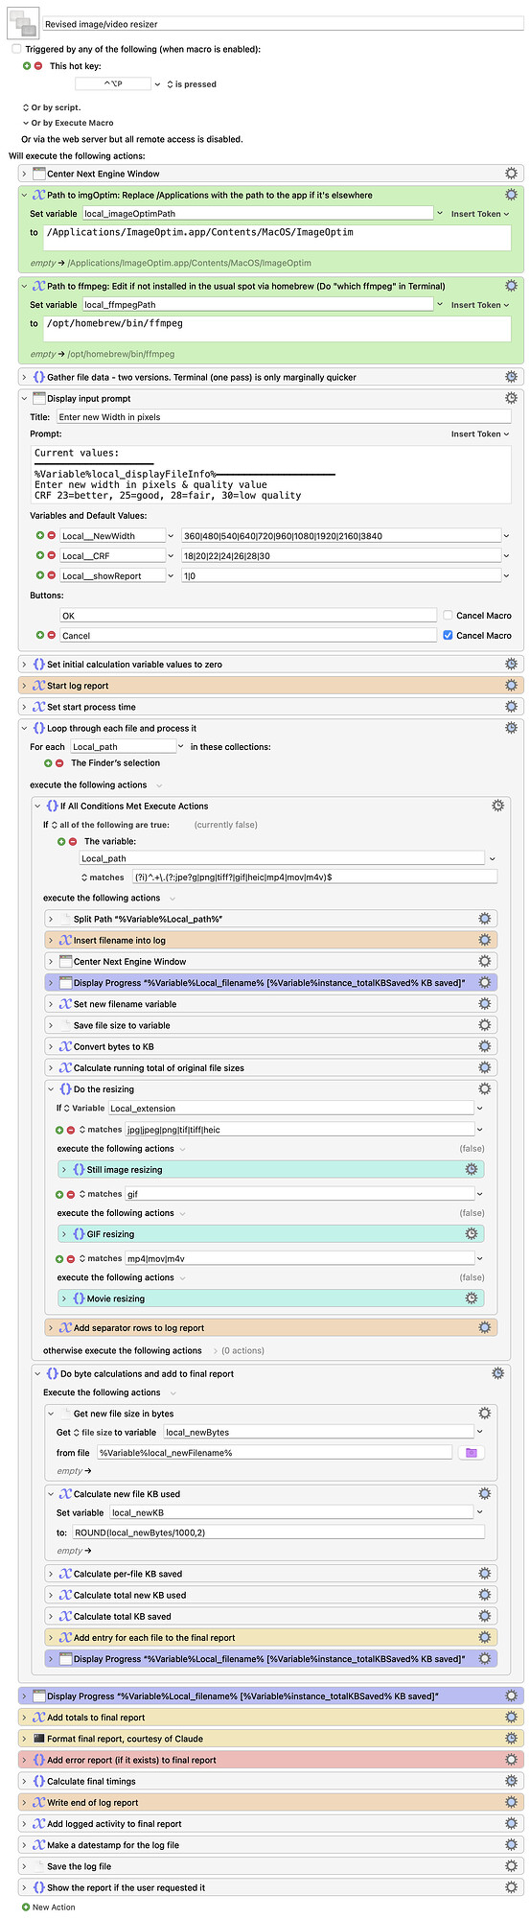This screenshot has width=530, height=1918.
Task: Open dropdown for Local__NewWidth default values list
Action: (x=506, y=536)
